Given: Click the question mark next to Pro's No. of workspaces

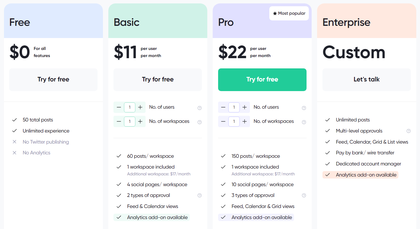Looking at the screenshot, I should (304, 122).
